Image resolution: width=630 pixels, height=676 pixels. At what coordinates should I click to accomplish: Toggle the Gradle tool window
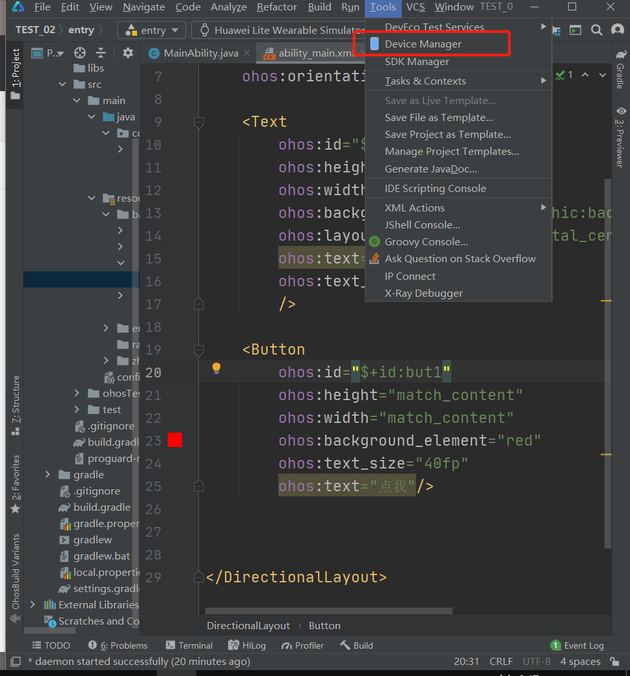click(620, 70)
